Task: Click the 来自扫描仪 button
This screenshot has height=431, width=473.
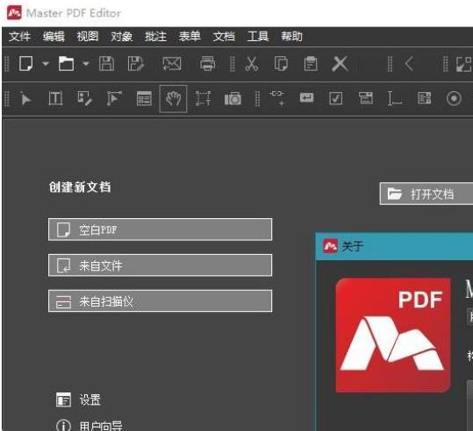Action: tap(161, 300)
